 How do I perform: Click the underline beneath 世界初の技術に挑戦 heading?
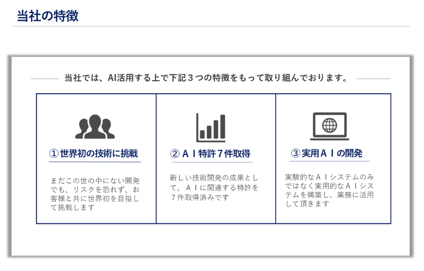95,162
